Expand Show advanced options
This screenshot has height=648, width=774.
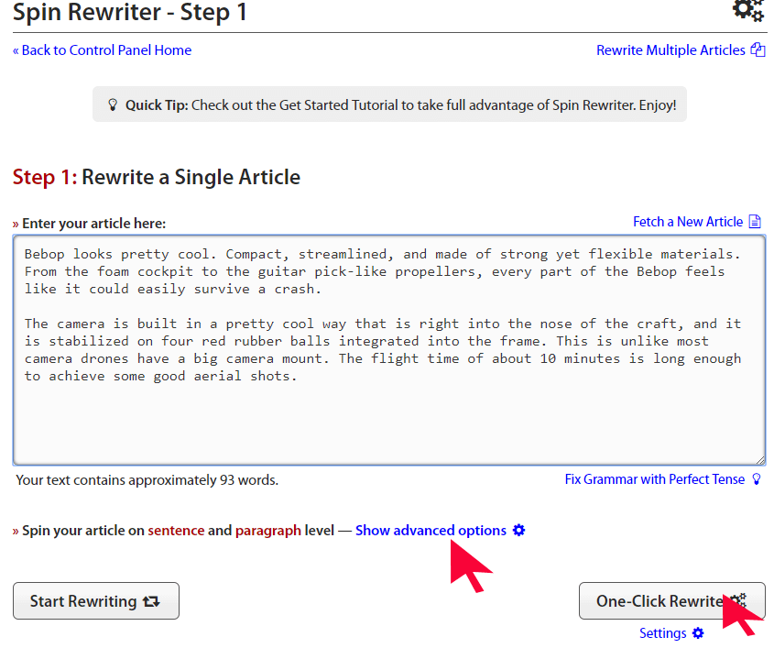pos(431,531)
